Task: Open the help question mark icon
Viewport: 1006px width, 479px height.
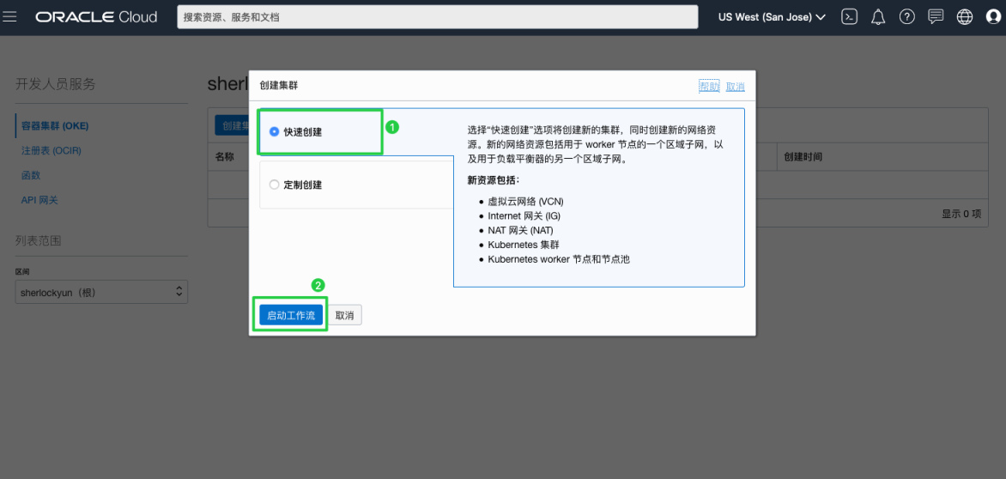Action: [906, 17]
